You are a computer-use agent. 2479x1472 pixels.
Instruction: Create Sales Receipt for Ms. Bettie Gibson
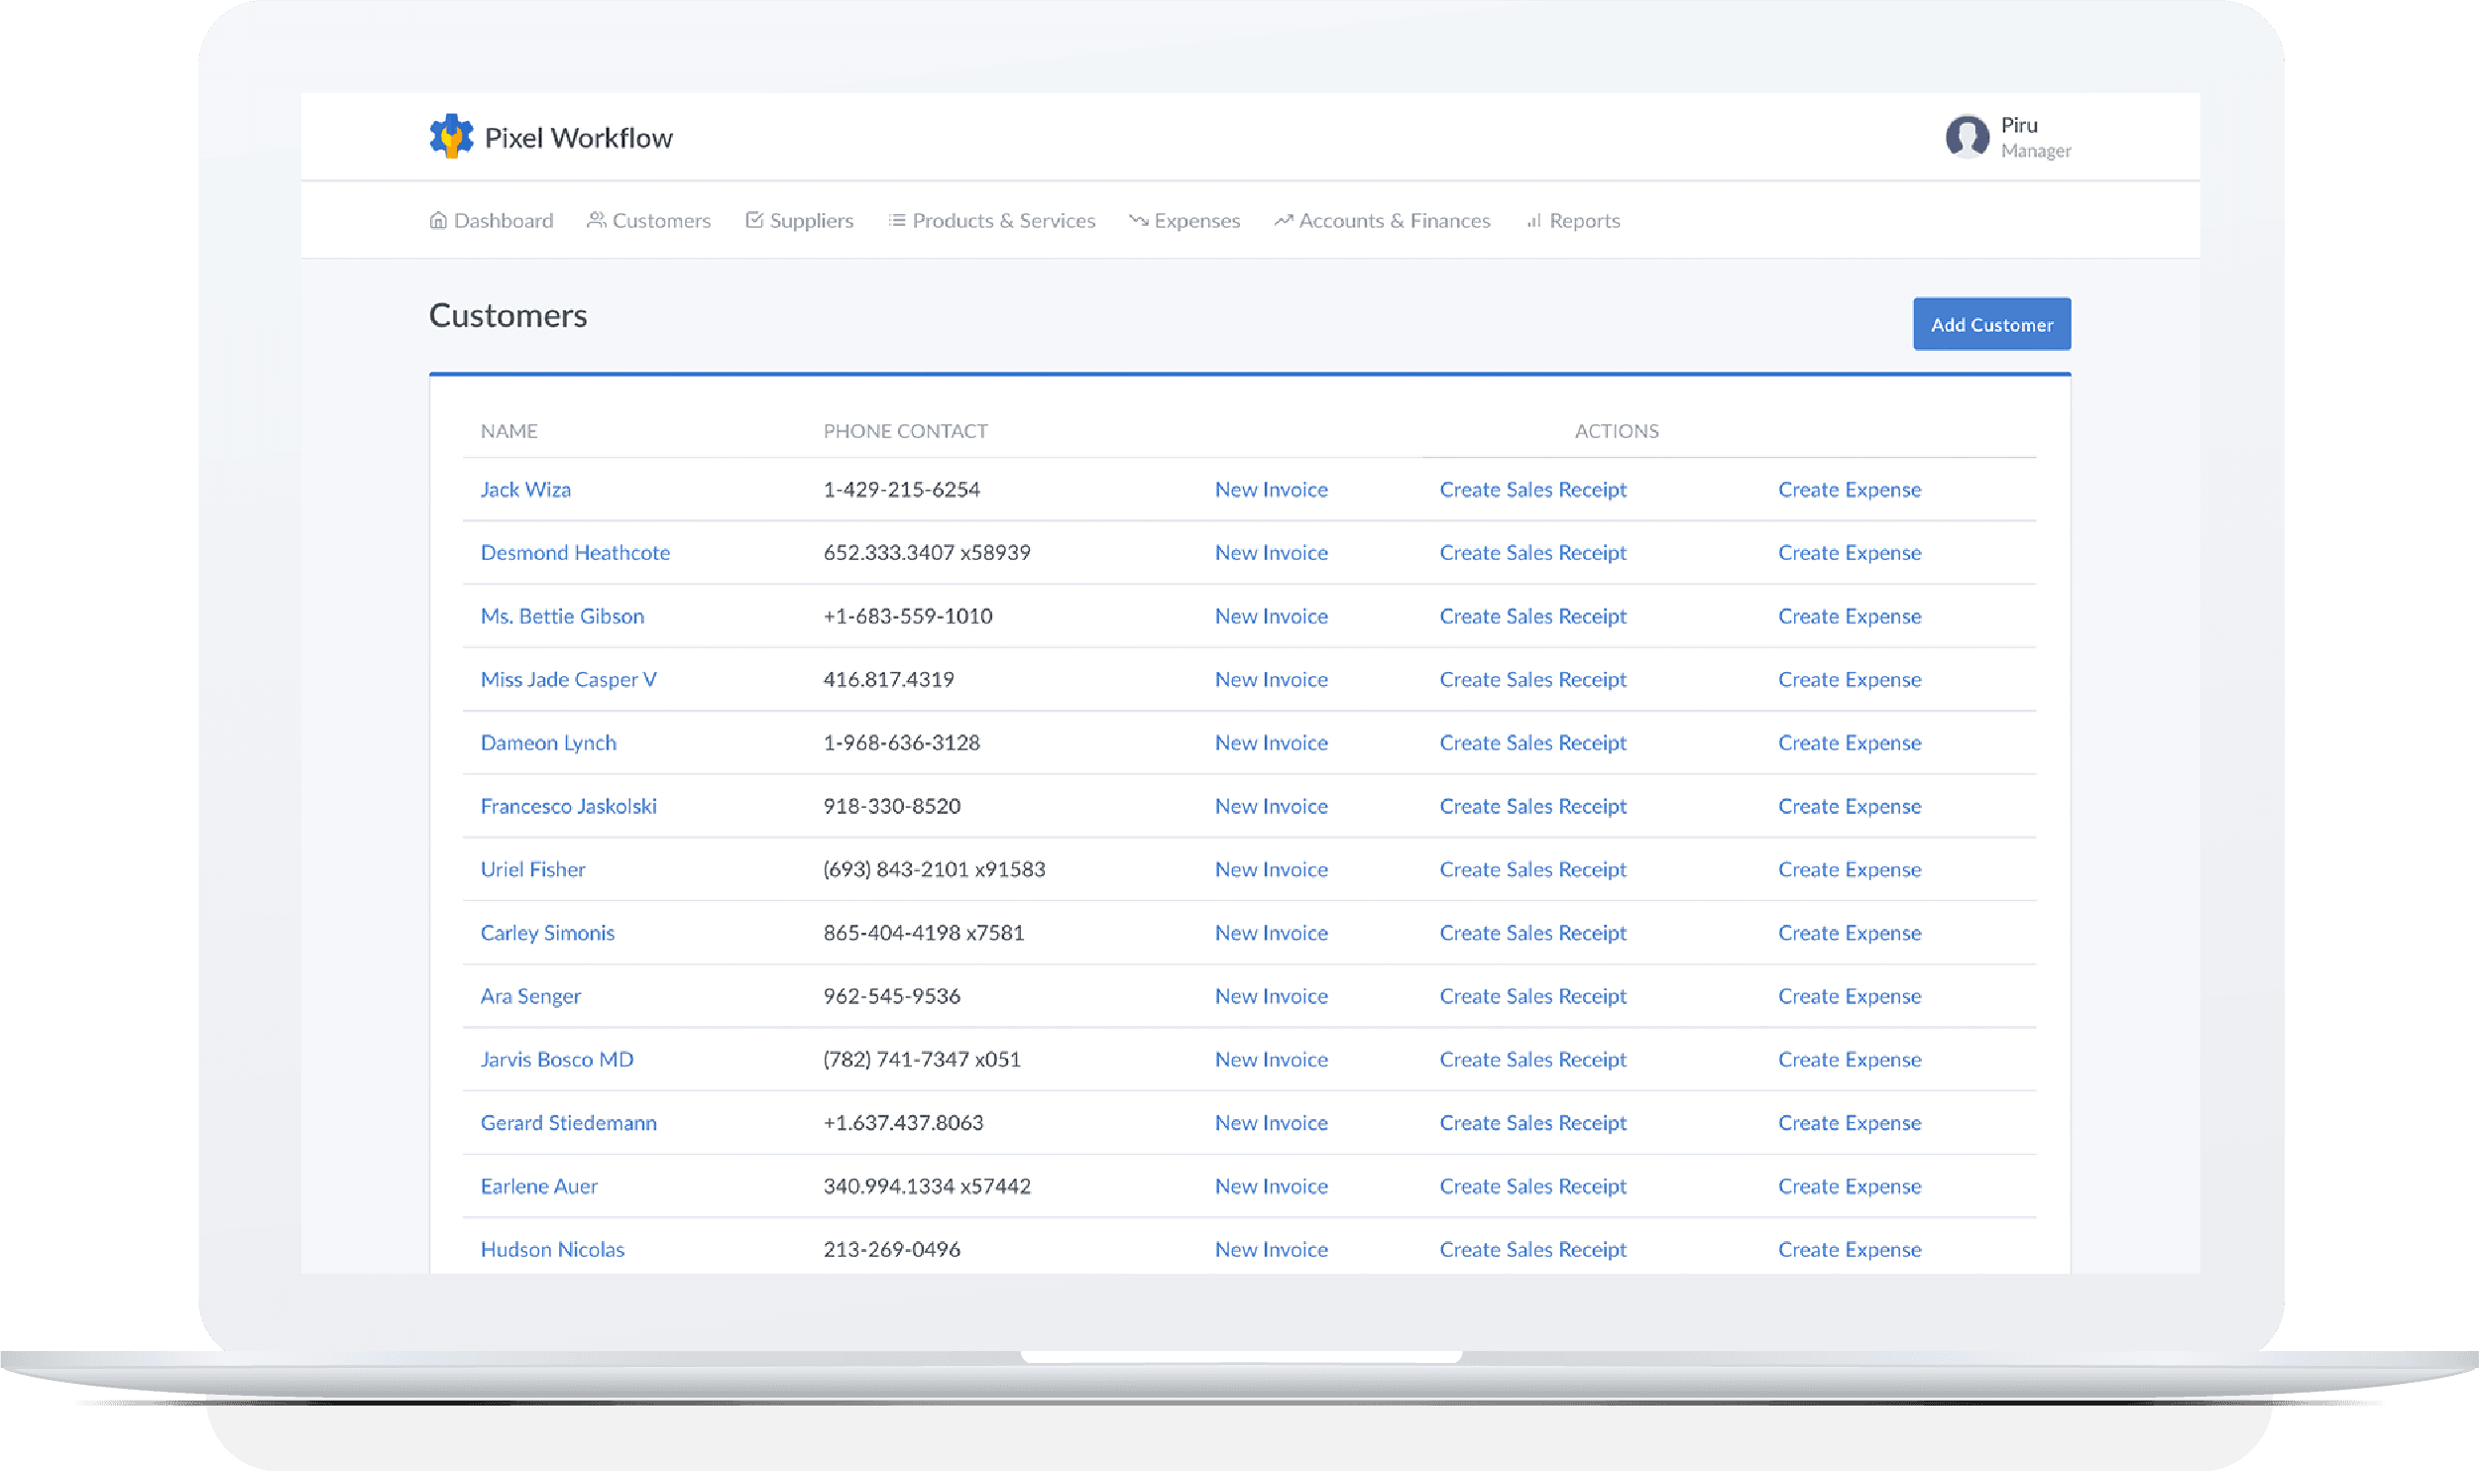[x=1532, y=616]
